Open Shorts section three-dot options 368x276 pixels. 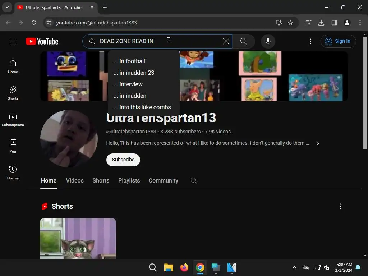coord(341,206)
